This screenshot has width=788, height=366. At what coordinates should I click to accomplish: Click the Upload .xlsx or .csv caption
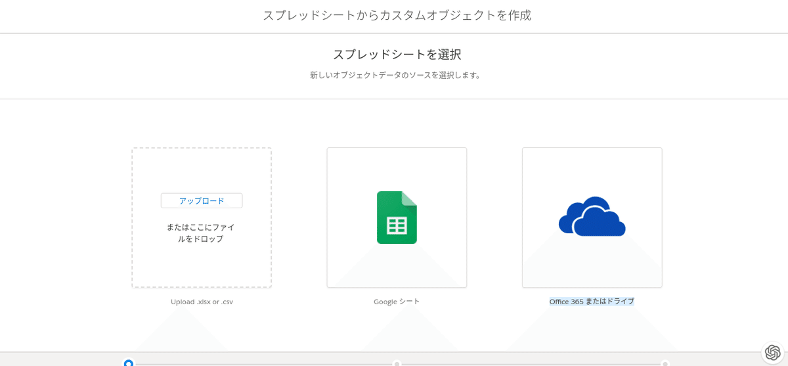202,302
